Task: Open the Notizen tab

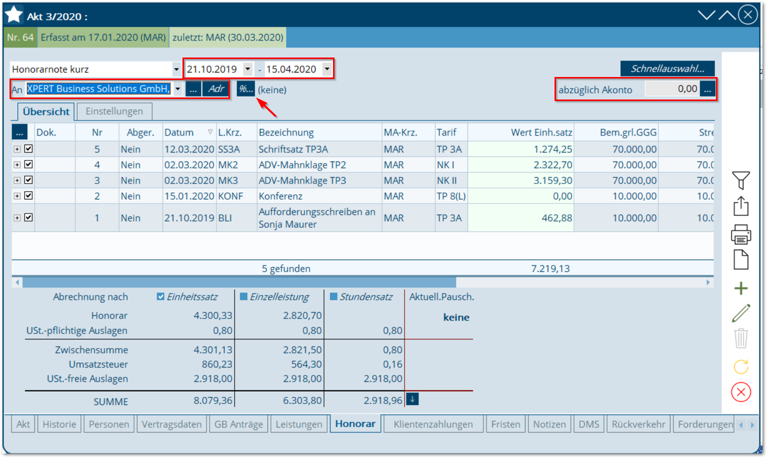Action: (x=549, y=424)
